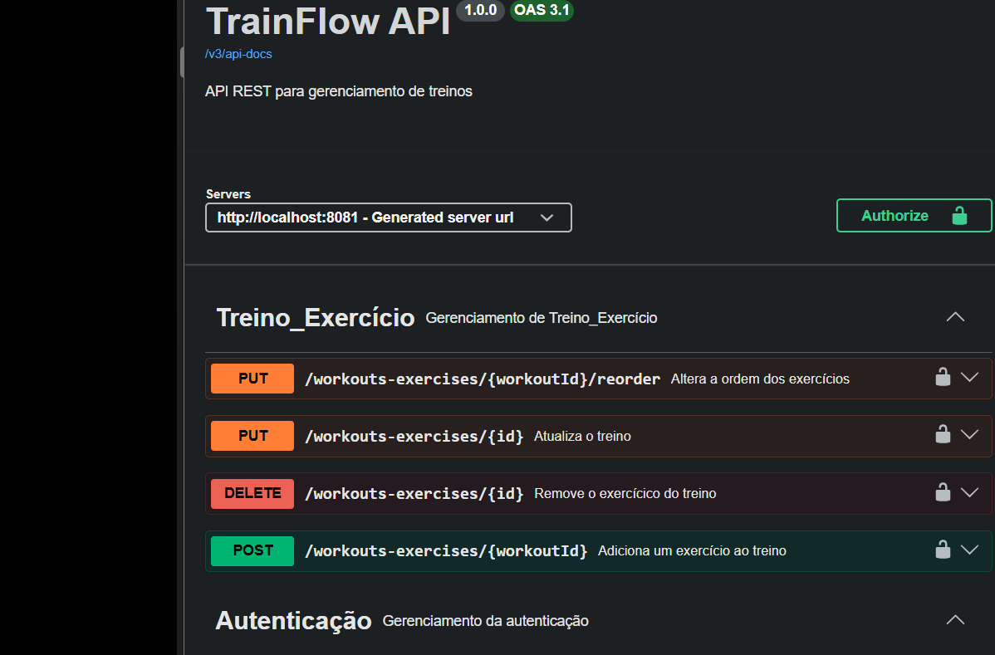Click 'Atualiza o treino' description text

click(x=582, y=436)
